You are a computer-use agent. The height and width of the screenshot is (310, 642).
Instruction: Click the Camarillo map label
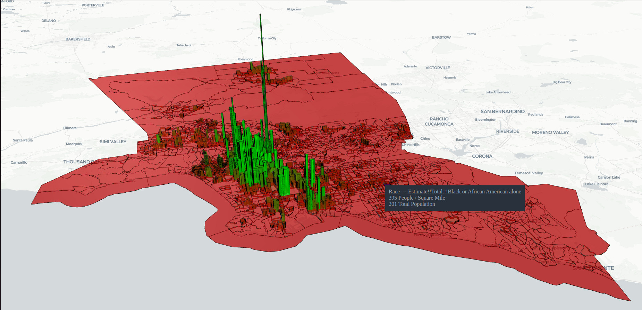[19, 163]
